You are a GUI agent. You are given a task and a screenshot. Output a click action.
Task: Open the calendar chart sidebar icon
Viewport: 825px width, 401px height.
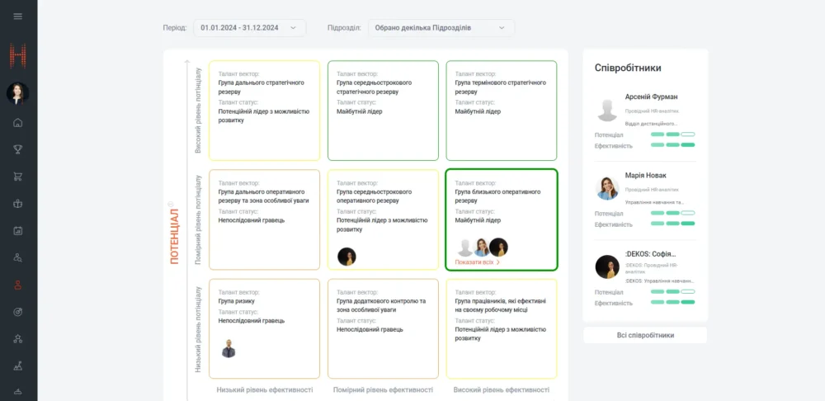click(x=18, y=230)
